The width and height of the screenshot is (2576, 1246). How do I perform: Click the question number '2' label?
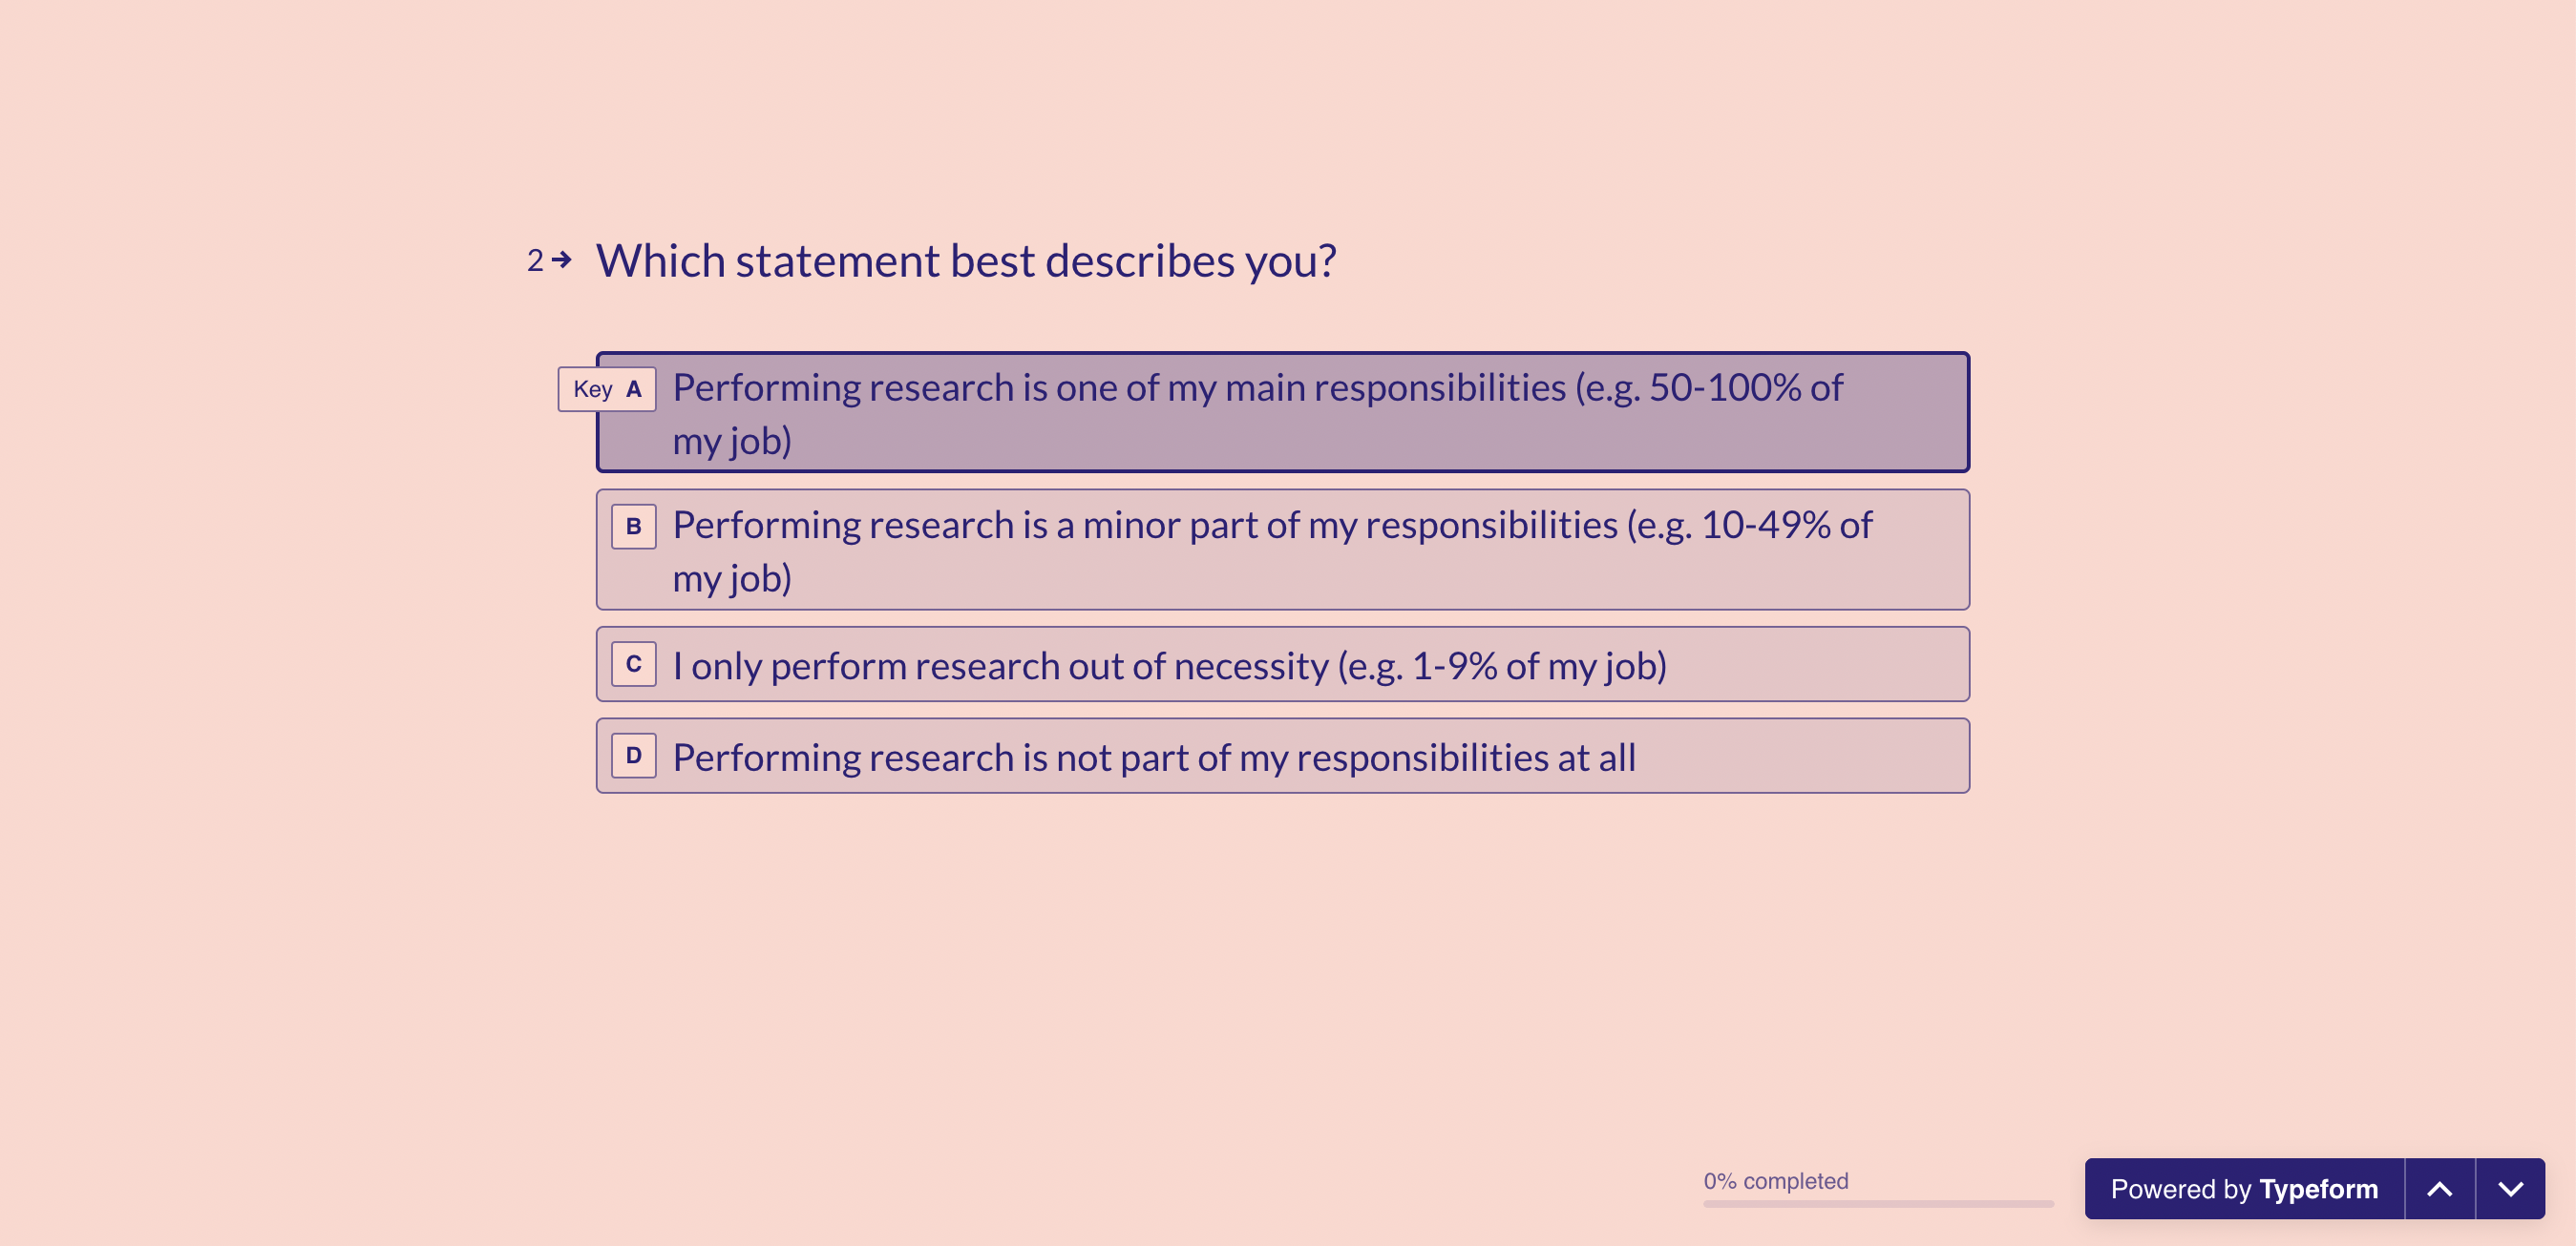pyautogui.click(x=535, y=260)
